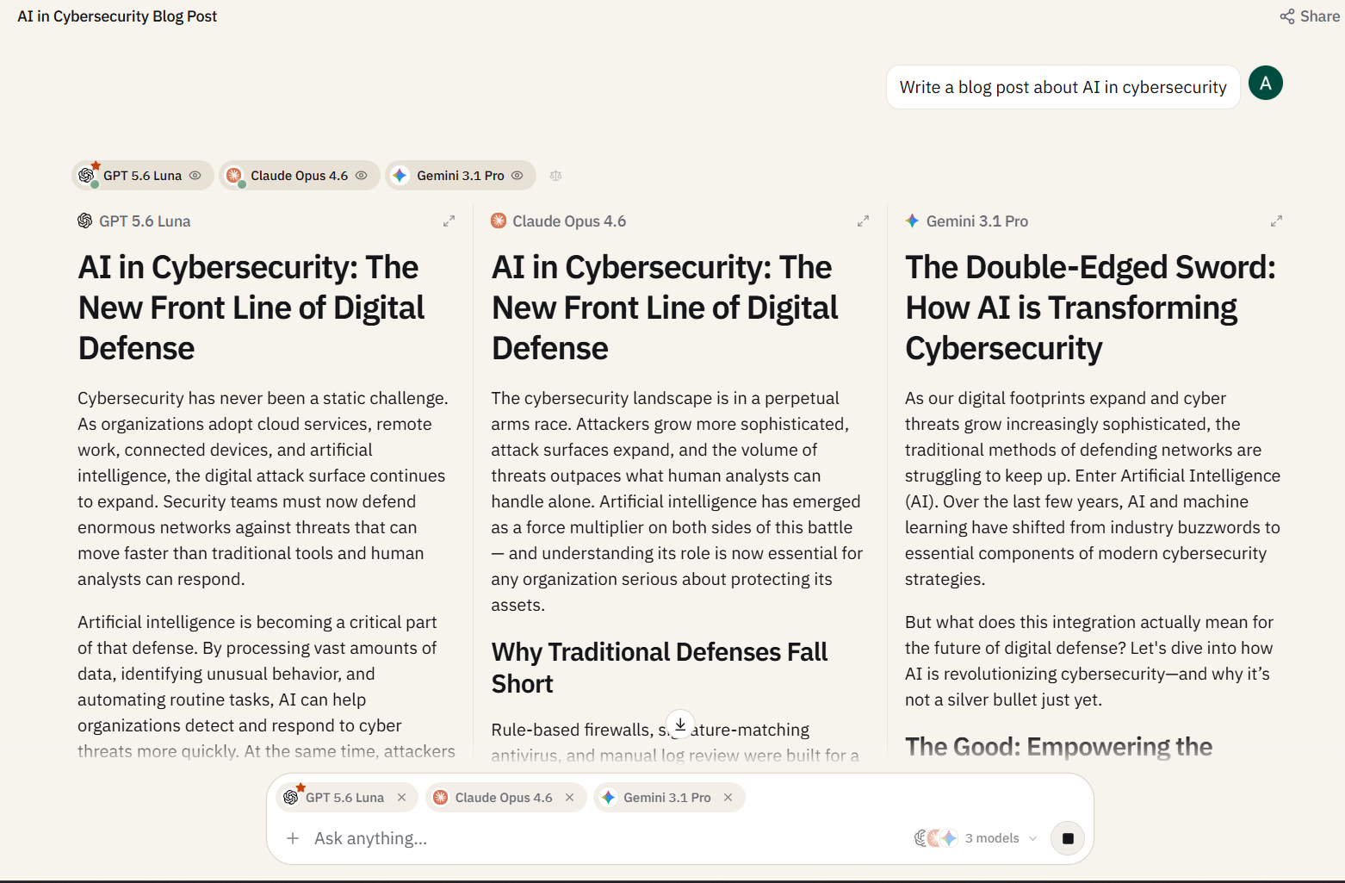
Task: Select the Gemini 3.1 Pro response tab chip
Action: pyautogui.click(x=460, y=176)
